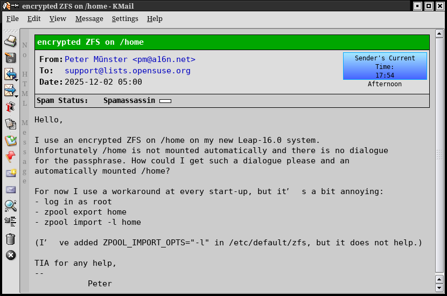447x296 pixels.
Task: Open the reply icon's dropdown arrow
Action: pos(17,80)
